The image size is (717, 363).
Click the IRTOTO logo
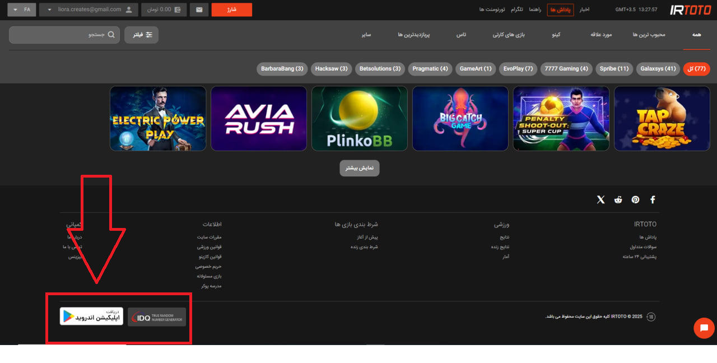click(691, 10)
